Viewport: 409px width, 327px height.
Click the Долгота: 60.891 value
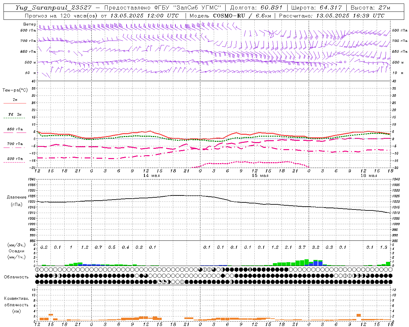pos(256,8)
